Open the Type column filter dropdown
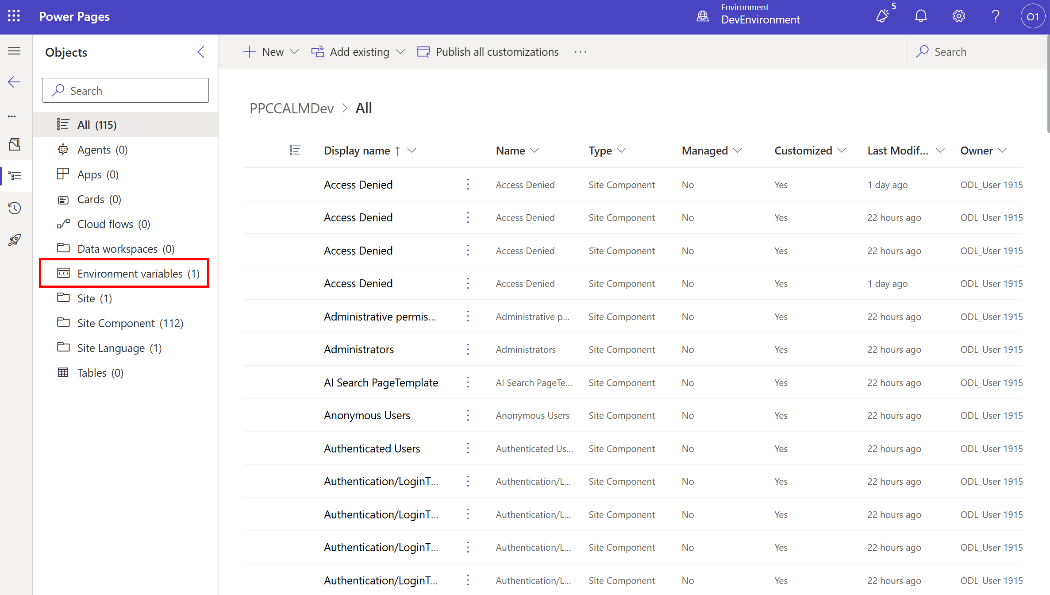 [622, 151]
